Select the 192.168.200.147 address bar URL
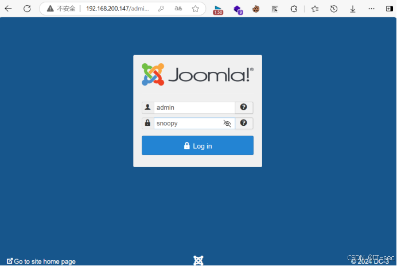Image resolution: width=397 pixels, height=266 pixels. tap(118, 9)
